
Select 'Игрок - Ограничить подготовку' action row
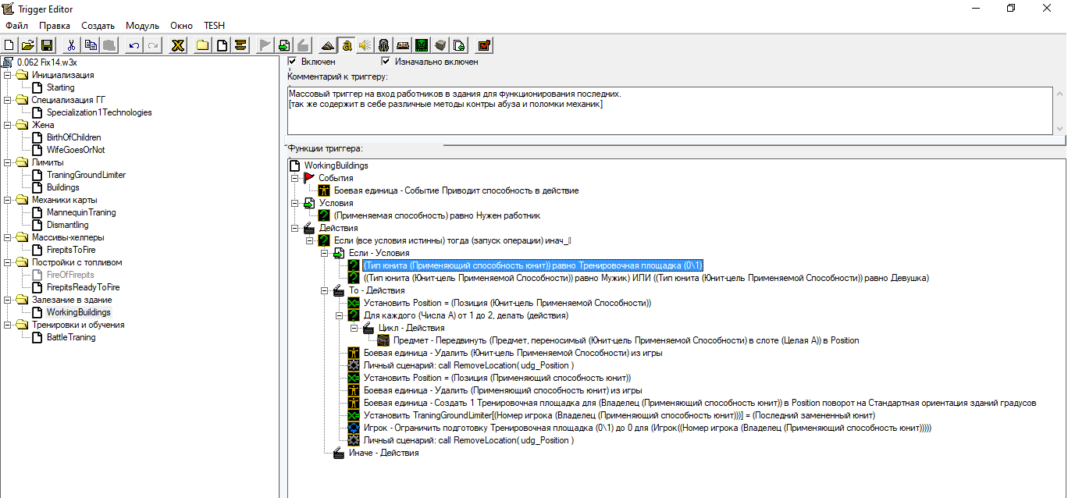point(647,428)
